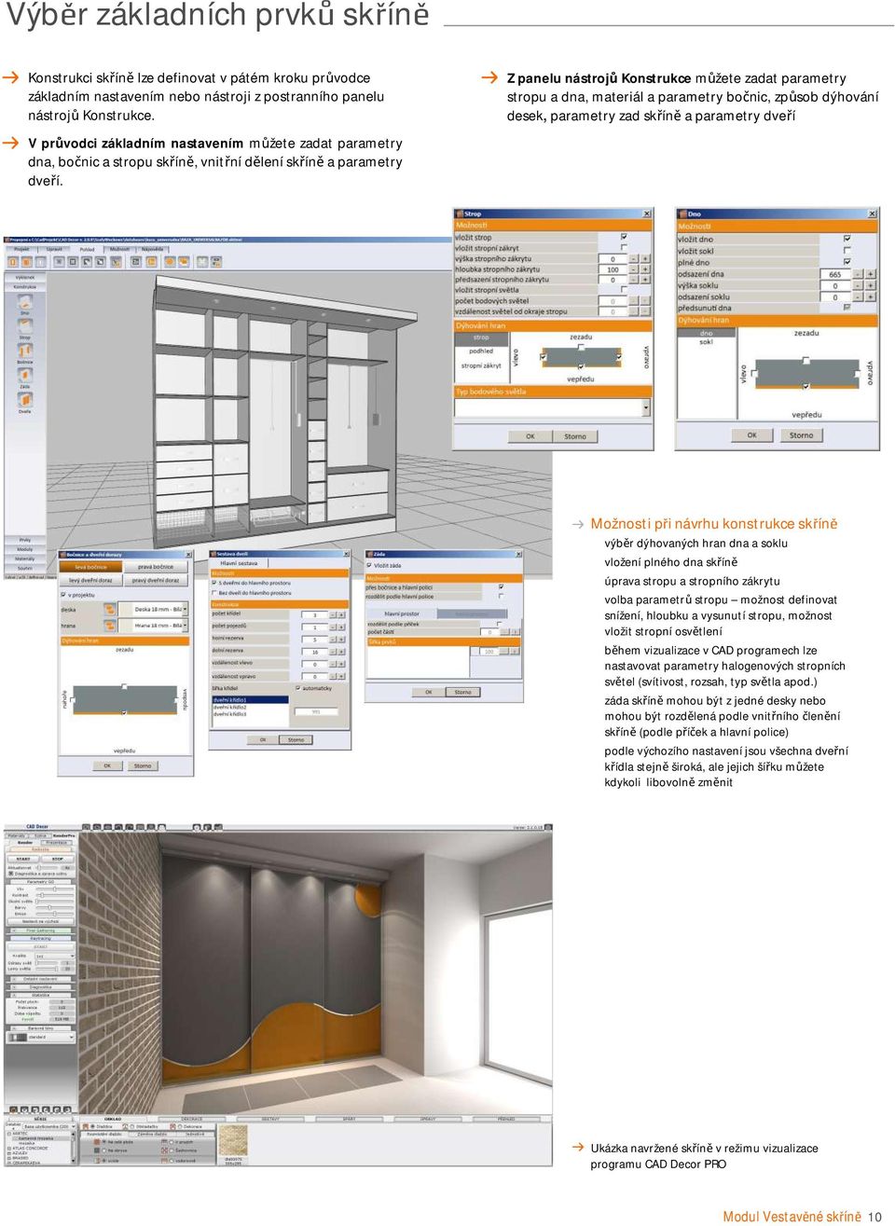Click the odsazení dna value field 665
The width and height of the screenshot is (895, 1226).
834,274
